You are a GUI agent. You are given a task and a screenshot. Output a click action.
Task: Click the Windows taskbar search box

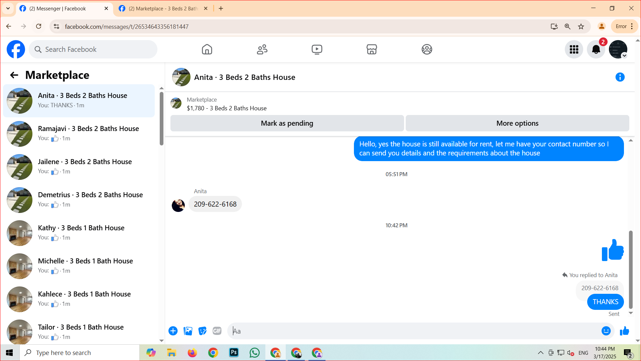[x=80, y=353]
